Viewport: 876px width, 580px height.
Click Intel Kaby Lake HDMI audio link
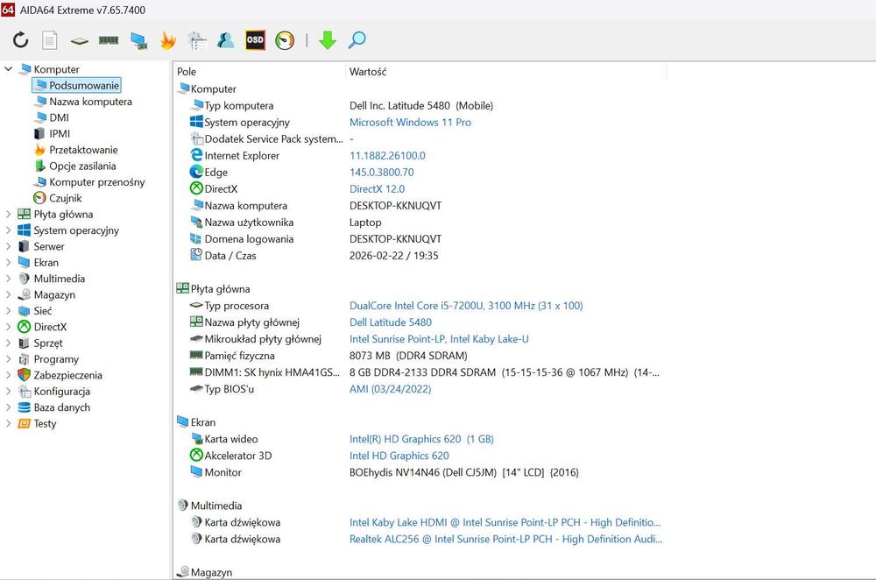tap(505, 522)
